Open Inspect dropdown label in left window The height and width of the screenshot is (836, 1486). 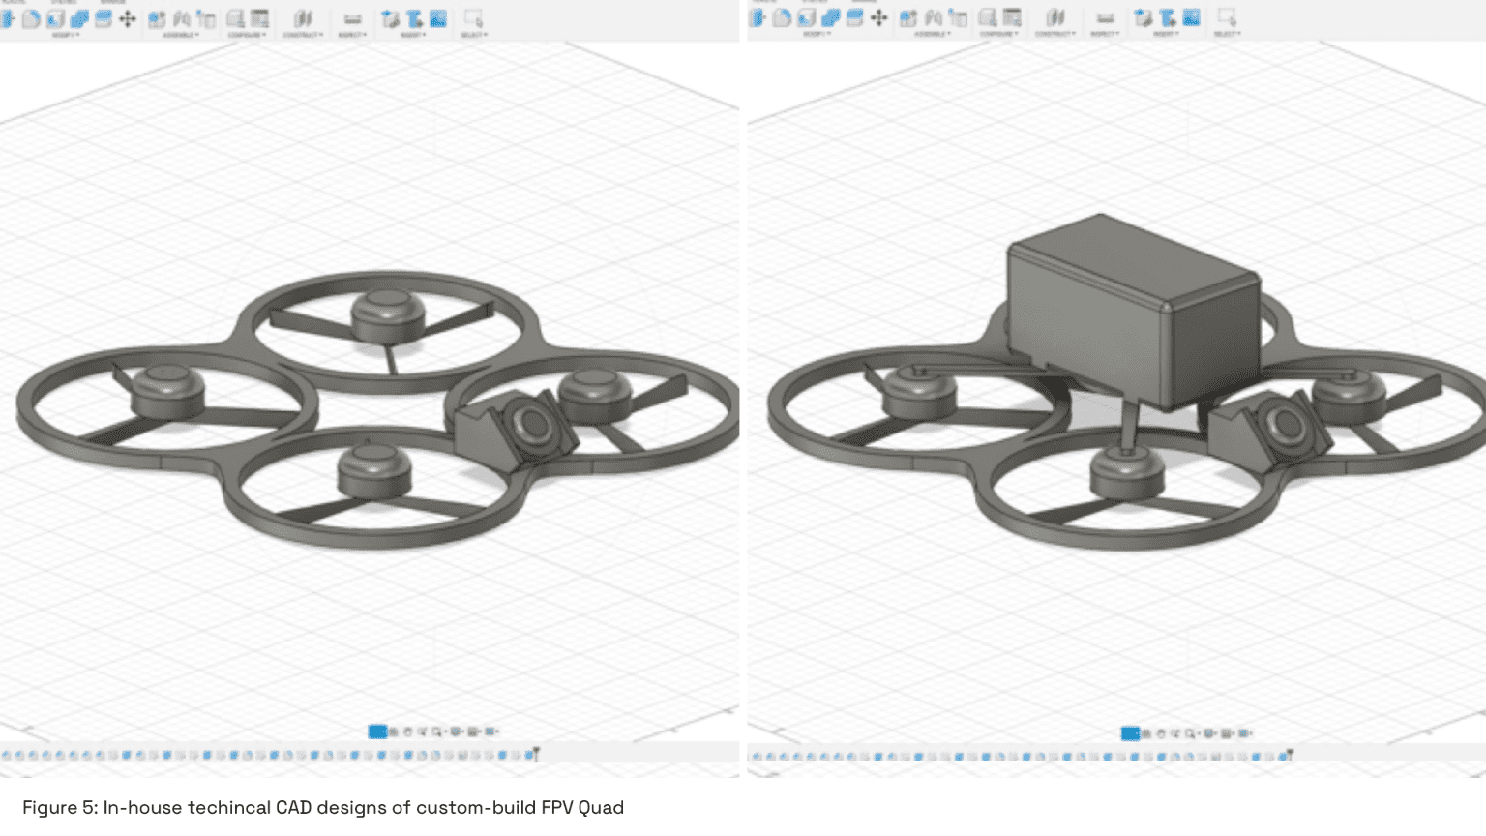coord(351,35)
